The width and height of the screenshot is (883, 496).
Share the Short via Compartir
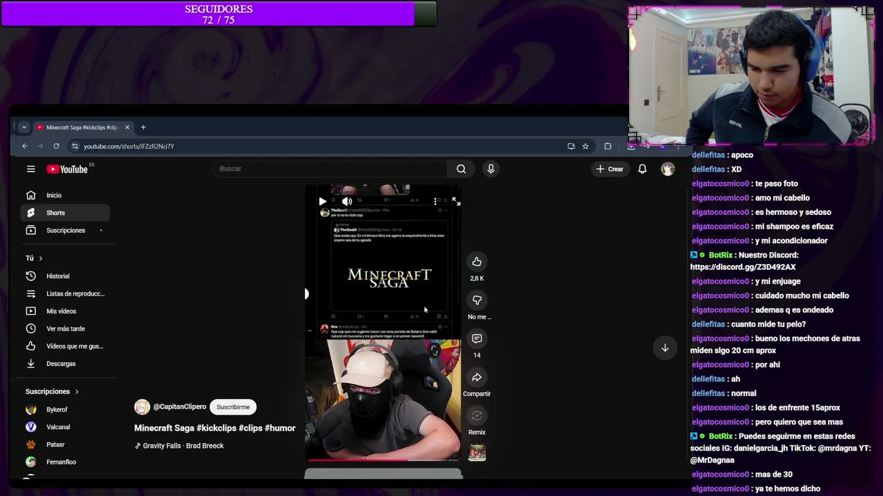477,378
